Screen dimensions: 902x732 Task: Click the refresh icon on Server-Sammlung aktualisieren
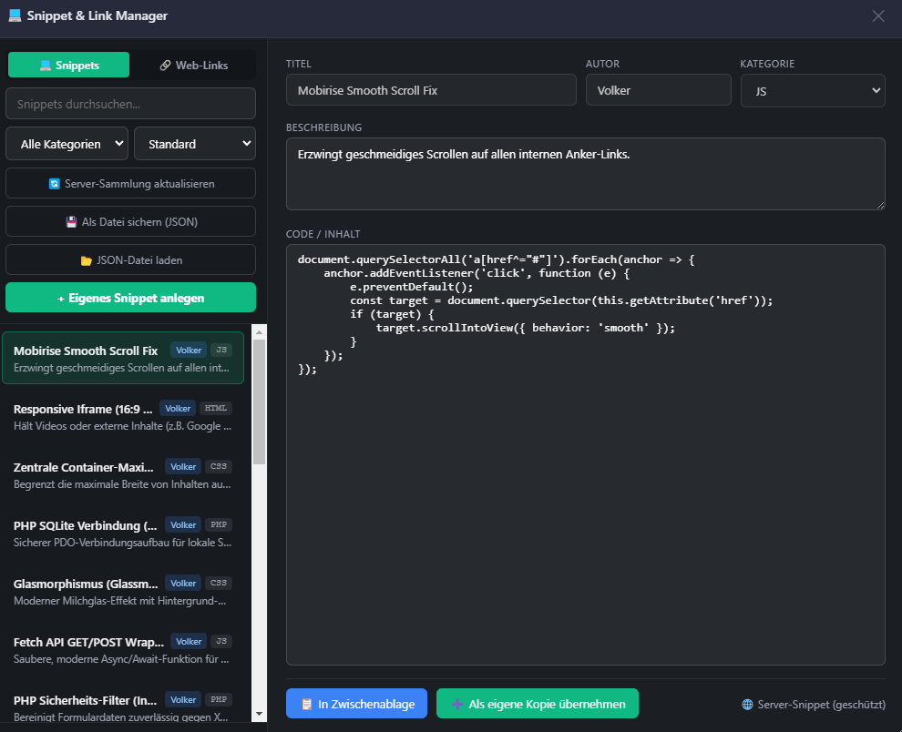(x=54, y=184)
